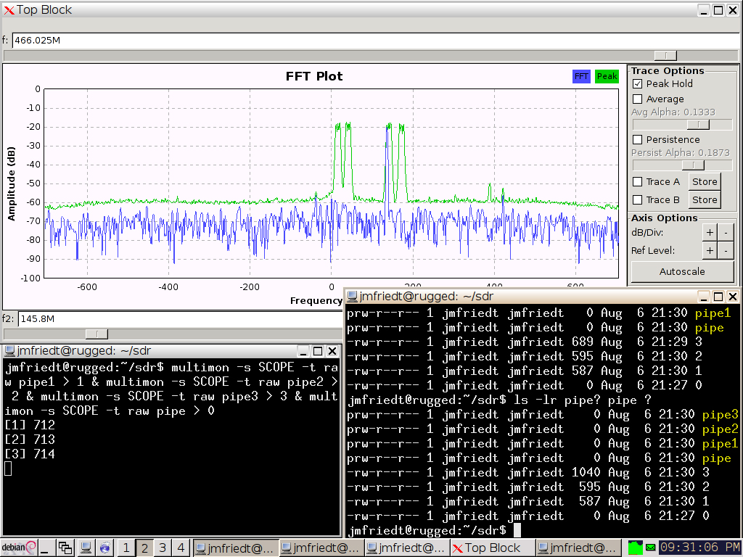Click the green network monitor tray icon
743x557 pixels.
click(x=636, y=548)
